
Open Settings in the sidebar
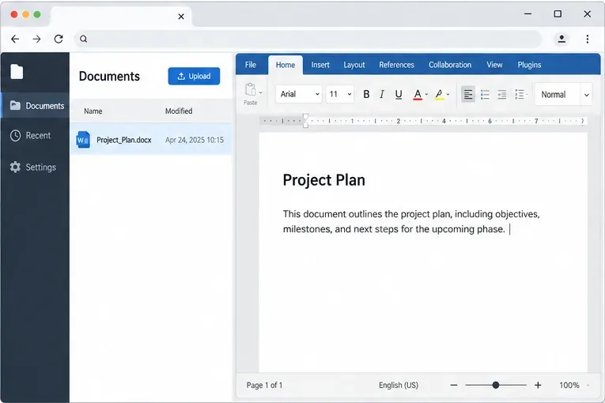point(36,167)
